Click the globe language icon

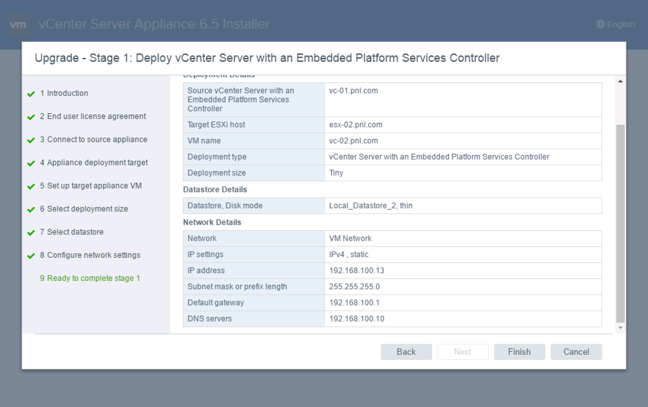click(x=600, y=24)
